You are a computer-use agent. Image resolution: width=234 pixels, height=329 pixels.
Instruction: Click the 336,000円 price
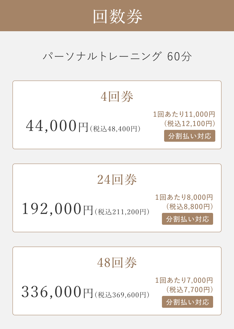click(57, 292)
